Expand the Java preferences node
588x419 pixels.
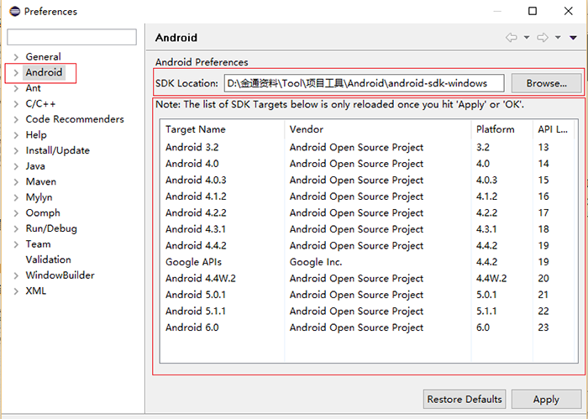tap(15, 166)
